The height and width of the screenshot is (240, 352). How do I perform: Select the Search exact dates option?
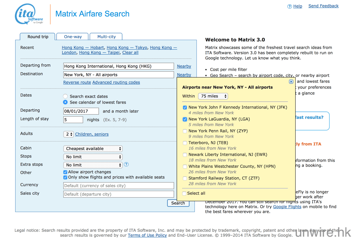[x=65, y=96]
